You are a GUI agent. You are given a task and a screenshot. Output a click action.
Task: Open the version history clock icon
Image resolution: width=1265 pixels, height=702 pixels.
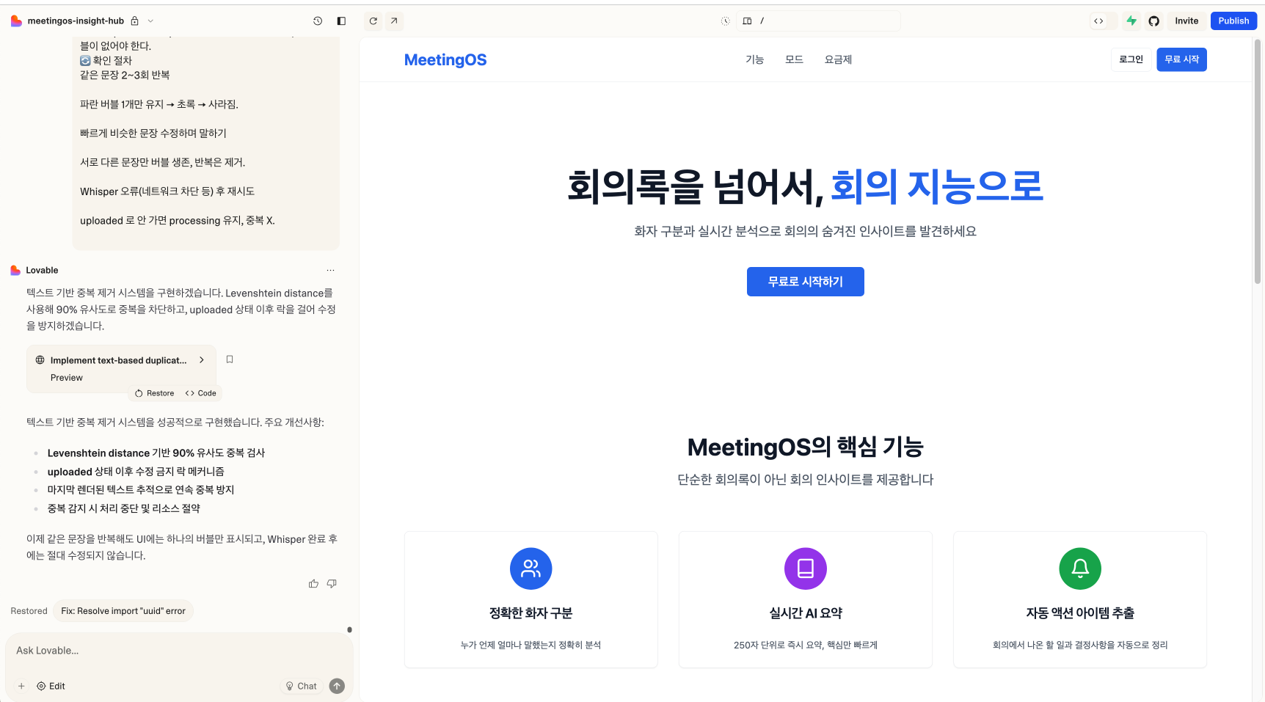(318, 21)
